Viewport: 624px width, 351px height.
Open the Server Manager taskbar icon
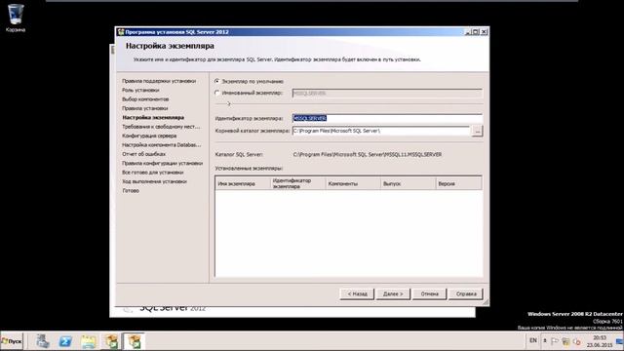click(43, 341)
